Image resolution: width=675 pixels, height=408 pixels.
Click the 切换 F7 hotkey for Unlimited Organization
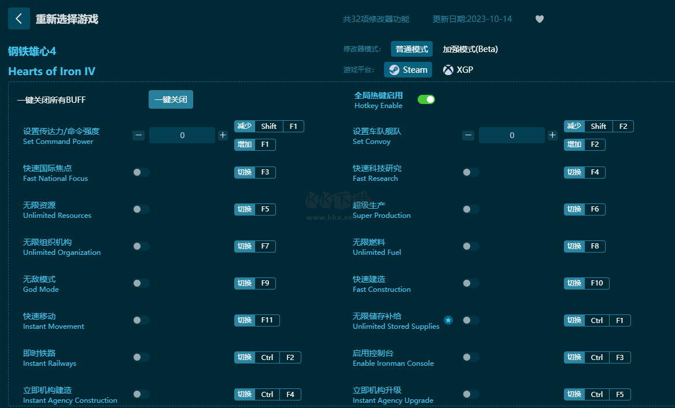click(x=255, y=246)
